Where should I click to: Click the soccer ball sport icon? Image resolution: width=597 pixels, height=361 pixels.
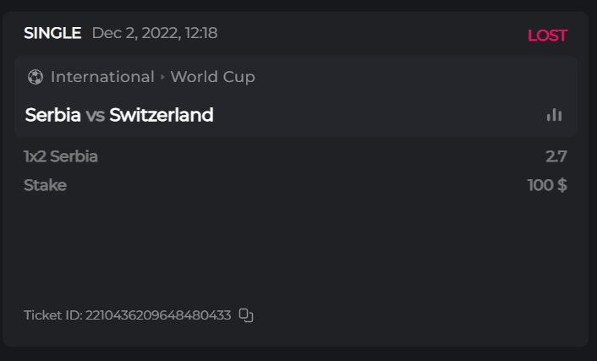[x=35, y=77]
